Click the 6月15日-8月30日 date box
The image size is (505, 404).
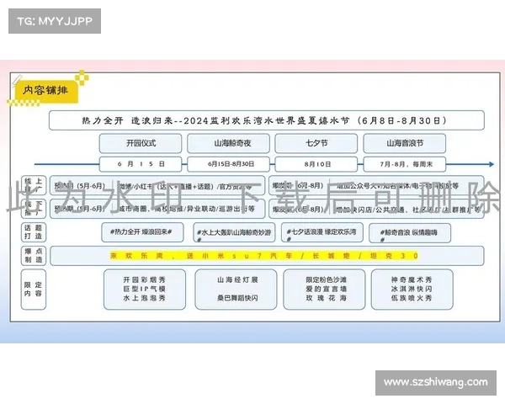(x=228, y=164)
